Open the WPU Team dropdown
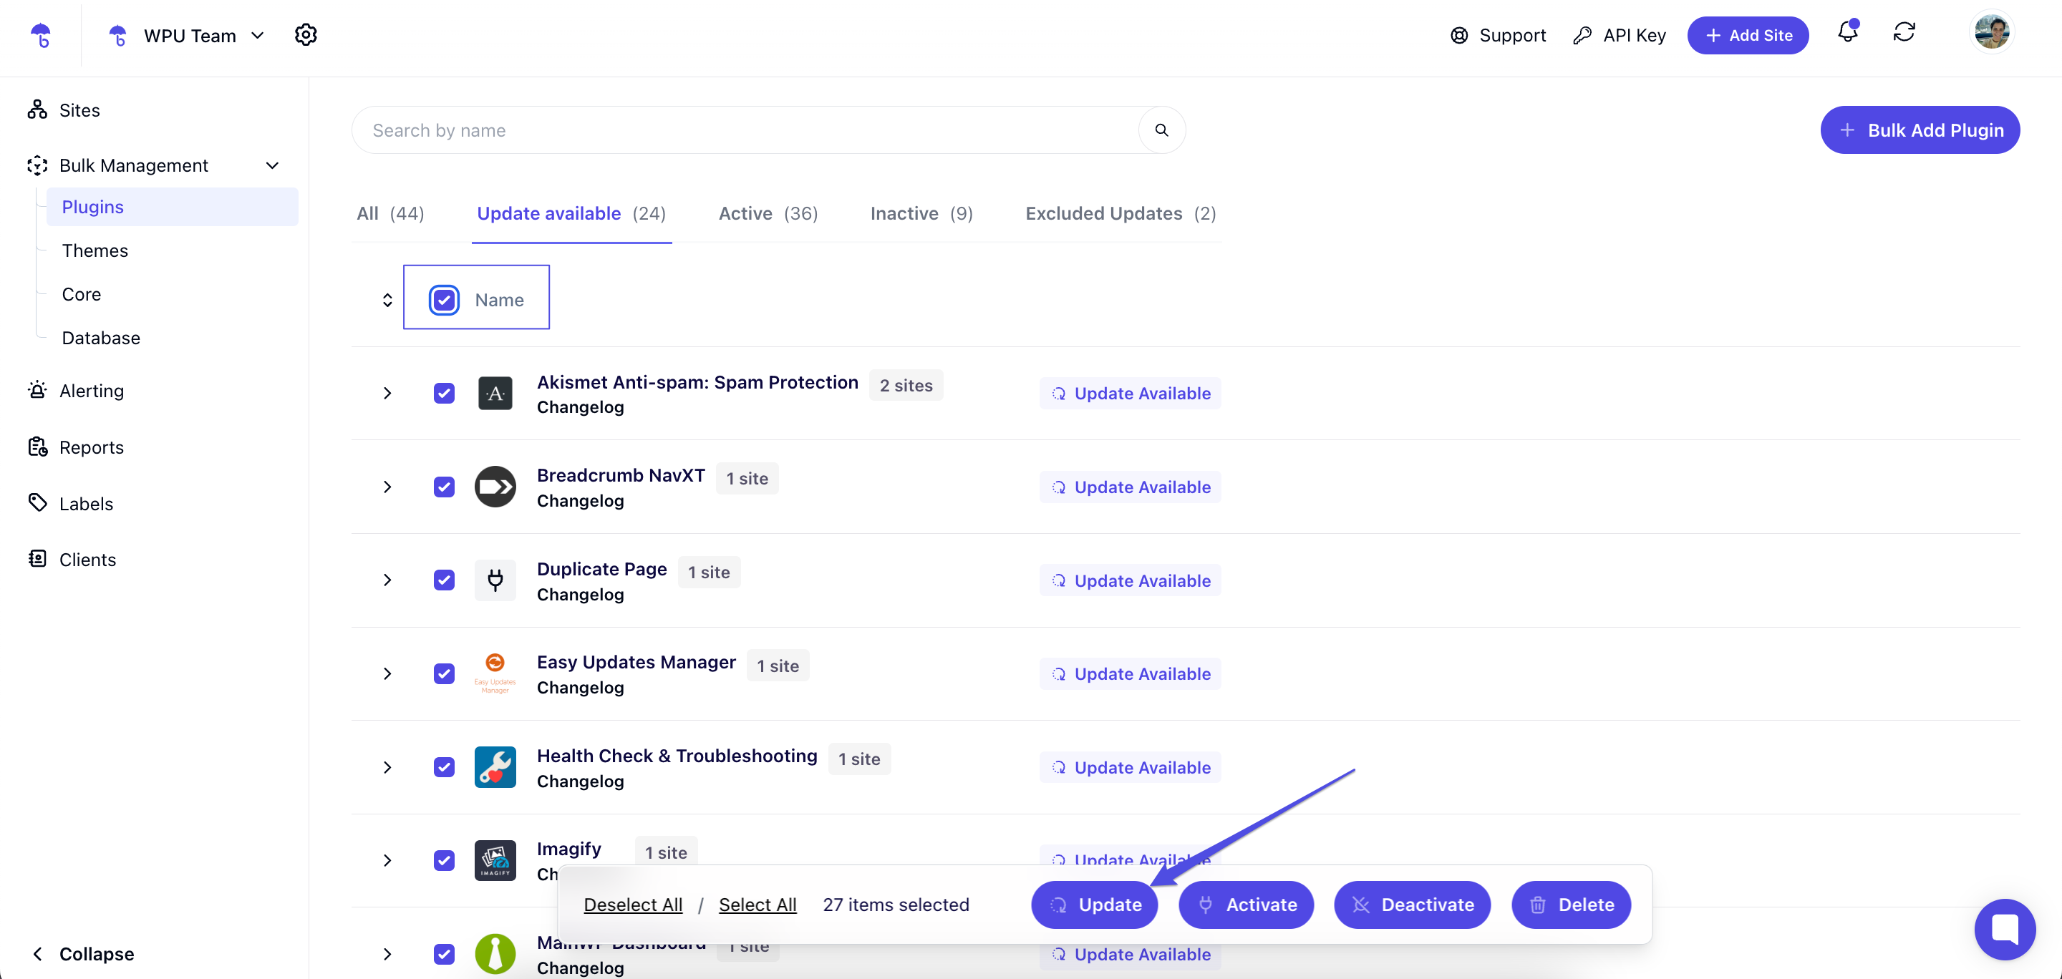 pos(189,36)
